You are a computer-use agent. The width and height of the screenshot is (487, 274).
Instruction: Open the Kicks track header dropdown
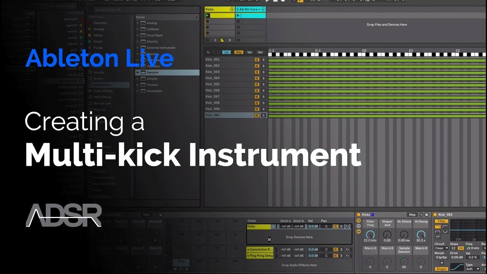pos(232,9)
